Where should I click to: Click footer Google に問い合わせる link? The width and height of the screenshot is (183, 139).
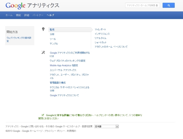click(32, 127)
